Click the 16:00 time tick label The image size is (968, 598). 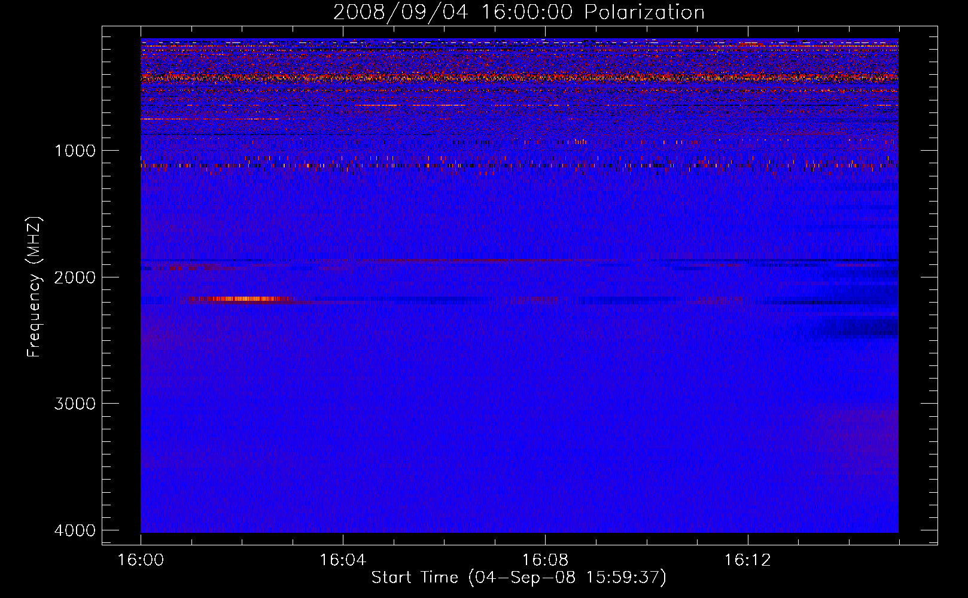pos(141,560)
